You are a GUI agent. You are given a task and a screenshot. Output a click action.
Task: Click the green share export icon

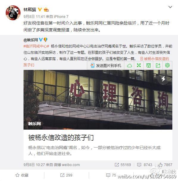click(158, 65)
